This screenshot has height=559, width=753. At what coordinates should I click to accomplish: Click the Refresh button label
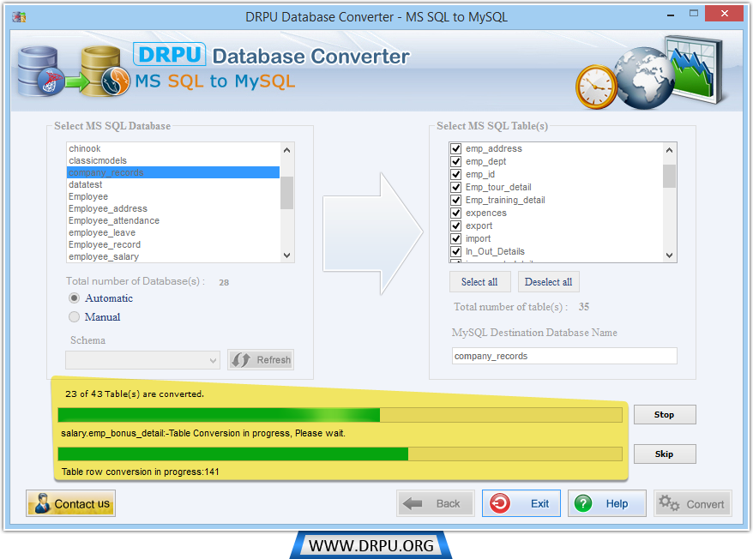click(x=274, y=360)
